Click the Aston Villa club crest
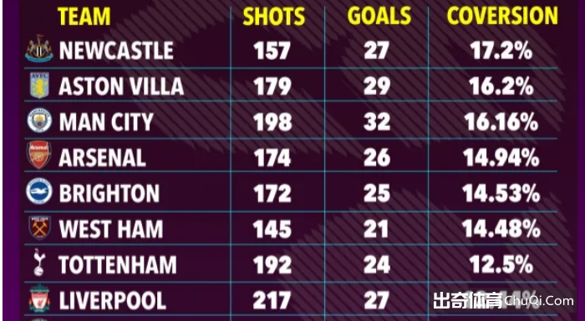585x321 pixels. (39, 85)
